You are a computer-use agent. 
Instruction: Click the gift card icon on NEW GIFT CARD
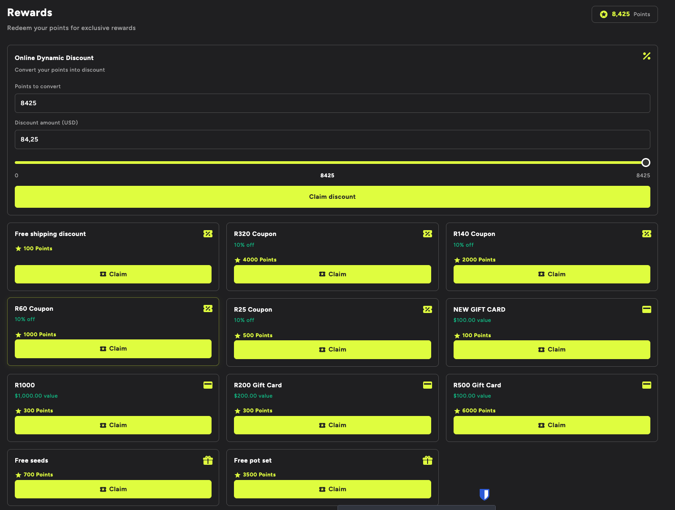tap(646, 309)
